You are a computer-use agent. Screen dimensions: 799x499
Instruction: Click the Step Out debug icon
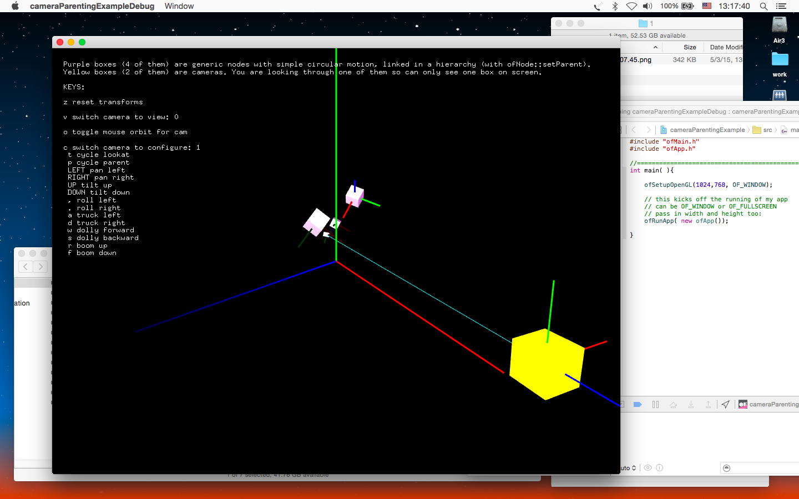(x=708, y=404)
